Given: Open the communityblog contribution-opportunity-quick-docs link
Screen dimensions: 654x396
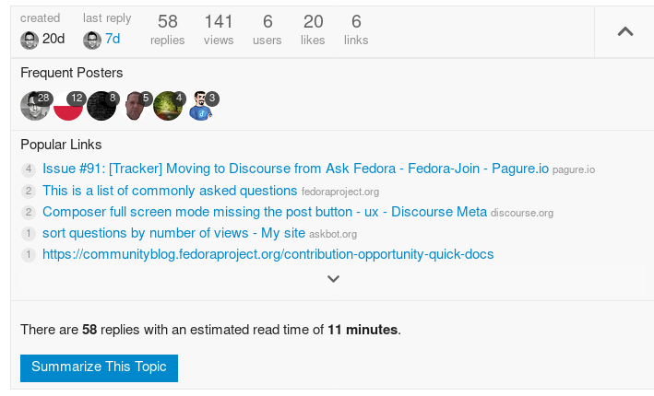Looking at the screenshot, I should click(268, 254).
